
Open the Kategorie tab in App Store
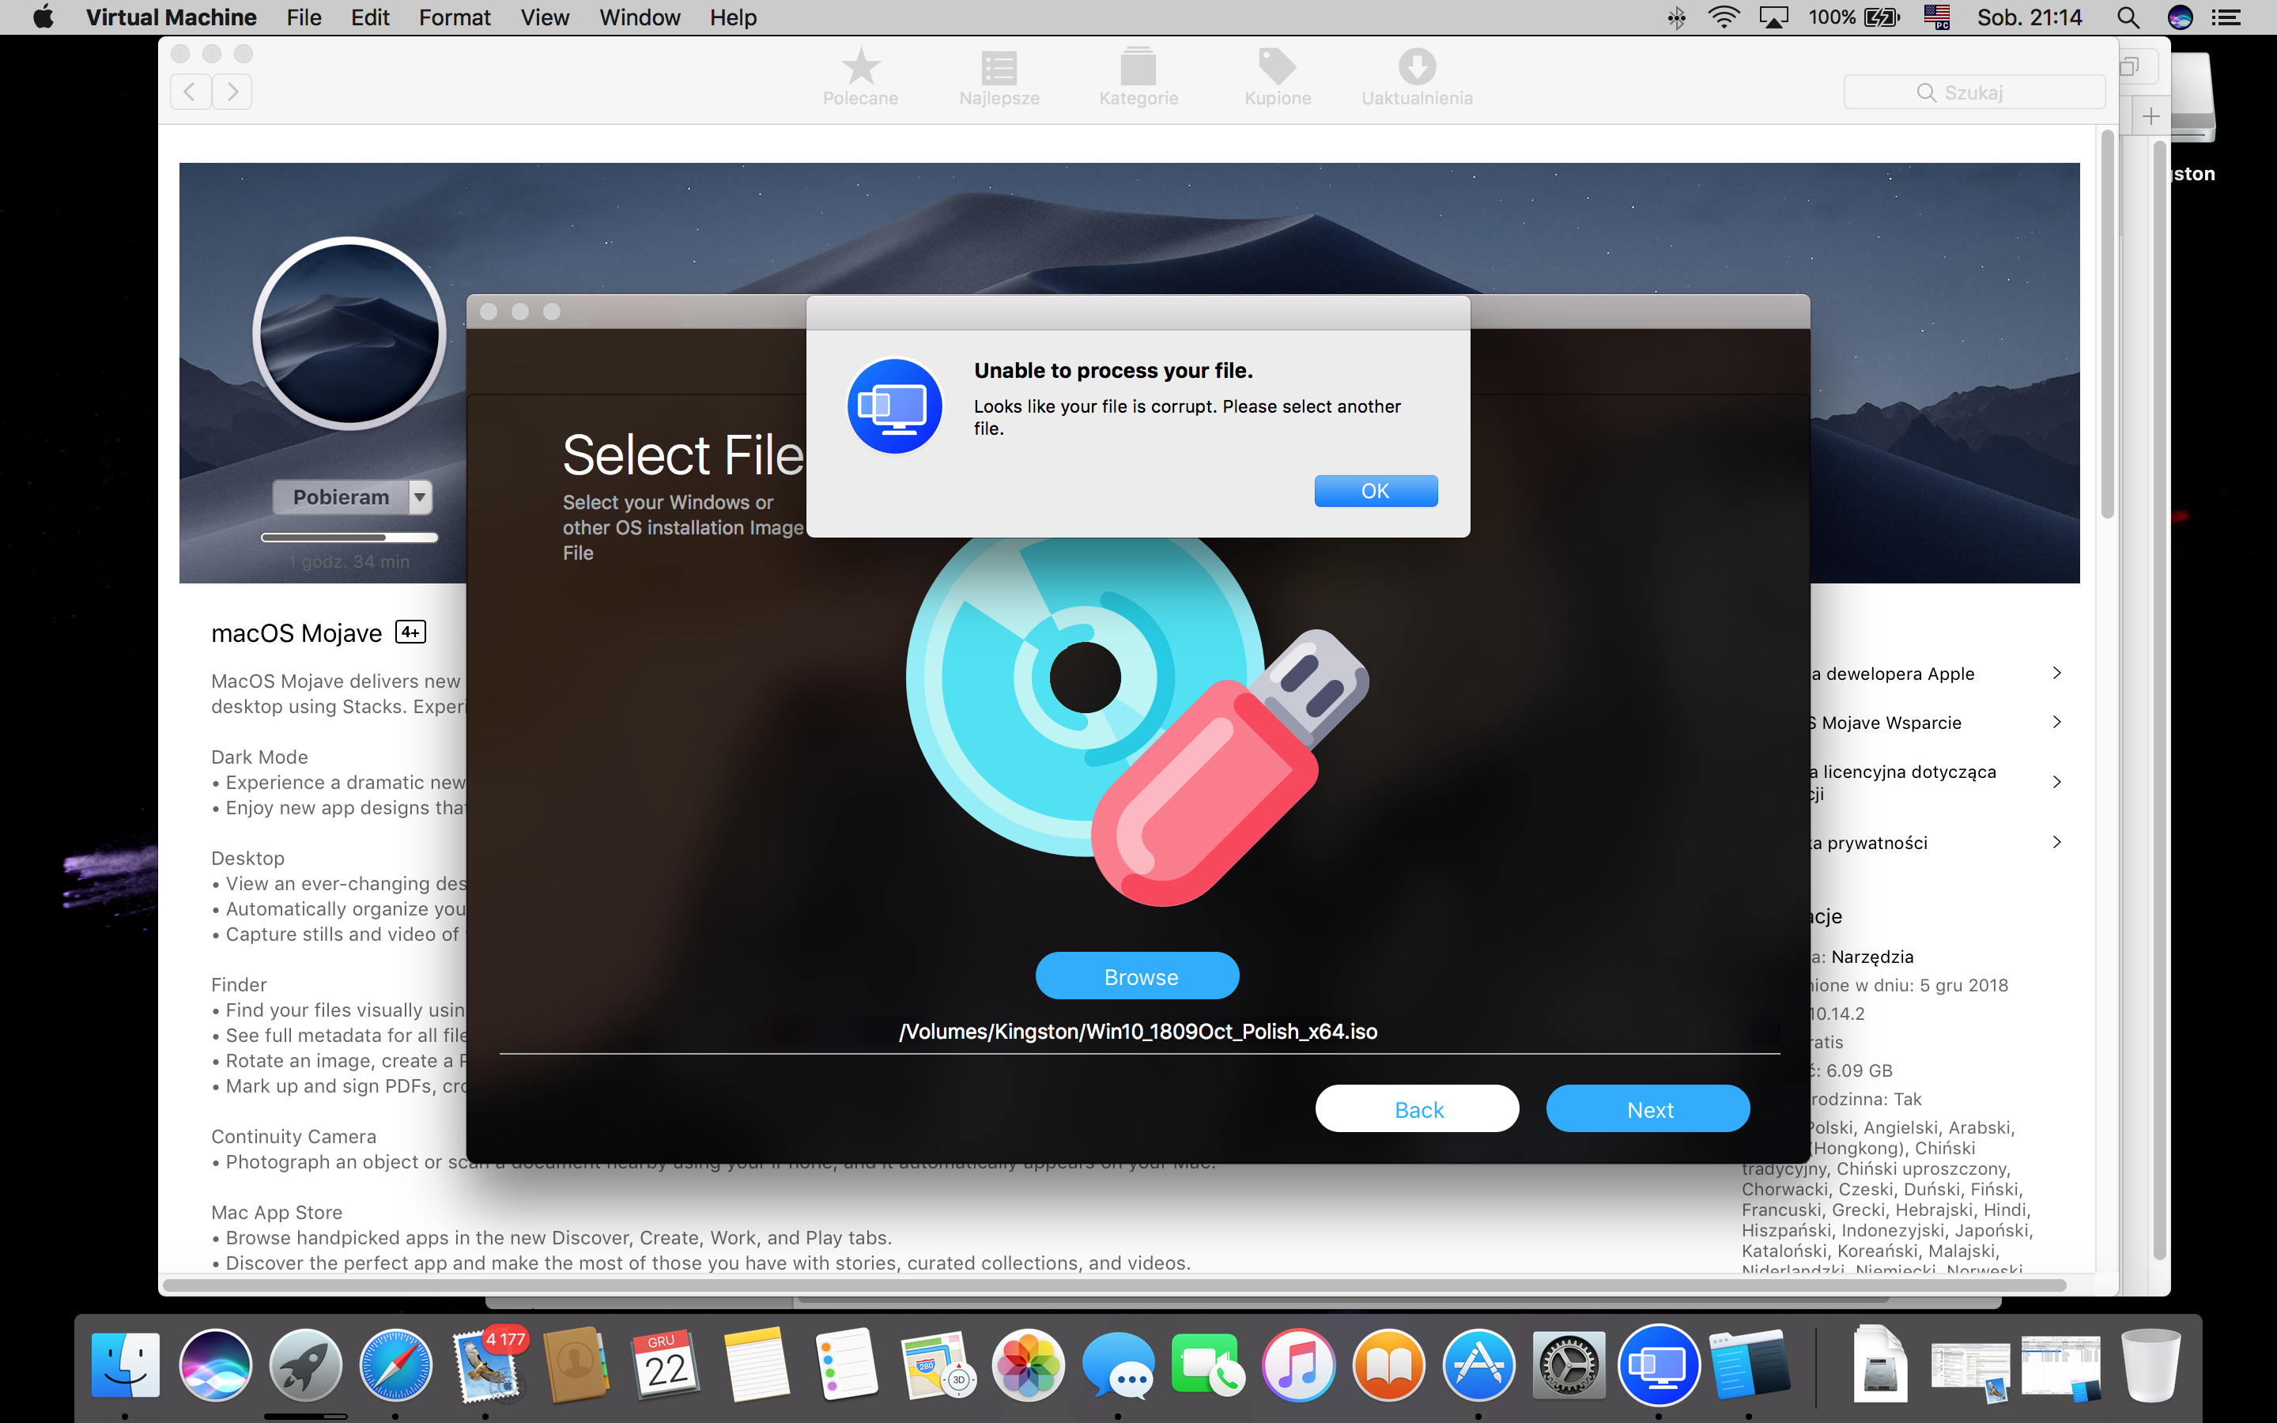tap(1138, 78)
